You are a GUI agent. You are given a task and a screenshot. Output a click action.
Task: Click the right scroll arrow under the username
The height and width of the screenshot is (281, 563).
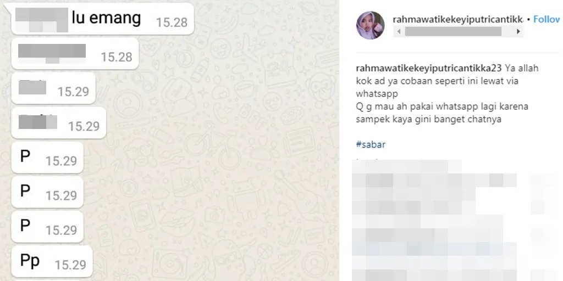tap(518, 31)
